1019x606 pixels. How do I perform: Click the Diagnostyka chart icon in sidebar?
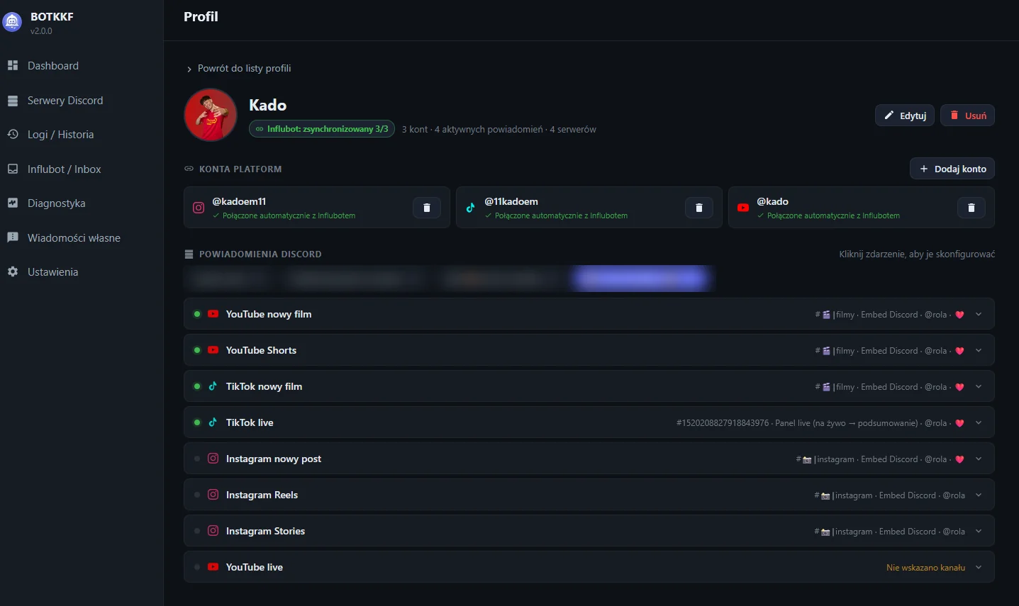(13, 203)
